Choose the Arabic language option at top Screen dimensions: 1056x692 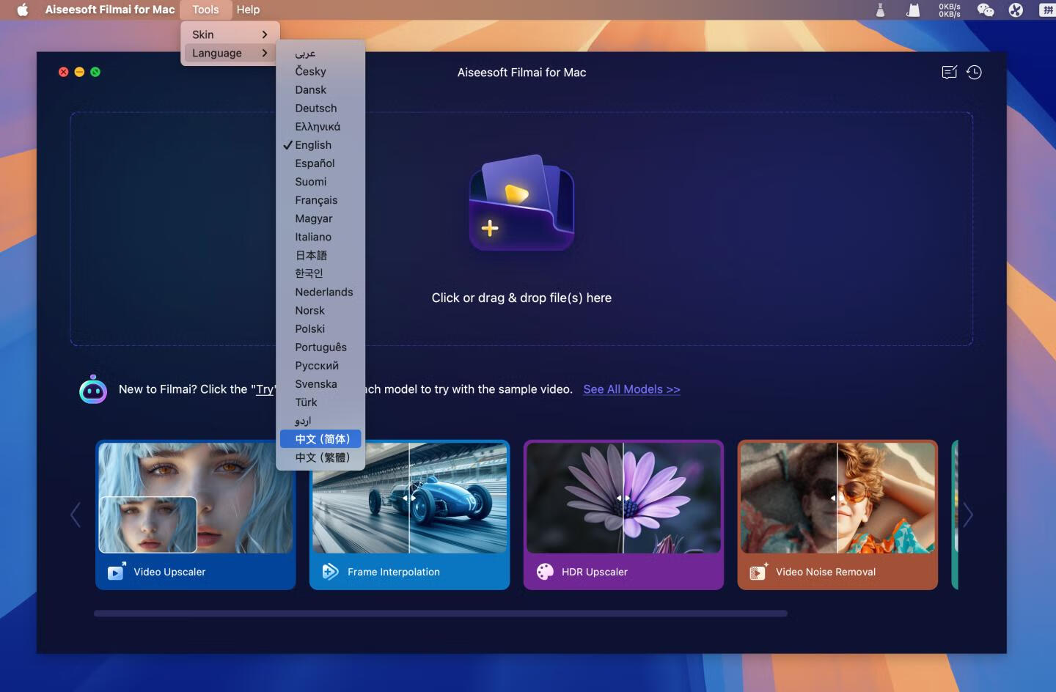[320, 54]
